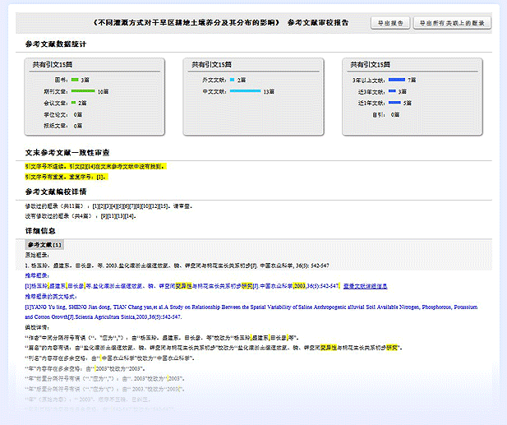The width and height of the screenshot is (507, 425).
Task: Click the original record citation line ending 542-547
Action: 177,266
